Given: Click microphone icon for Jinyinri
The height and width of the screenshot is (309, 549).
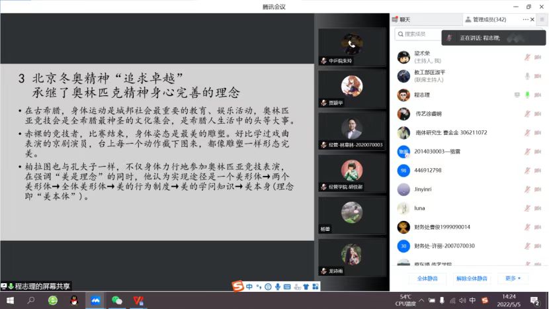Looking at the screenshot, I should pos(528,189).
